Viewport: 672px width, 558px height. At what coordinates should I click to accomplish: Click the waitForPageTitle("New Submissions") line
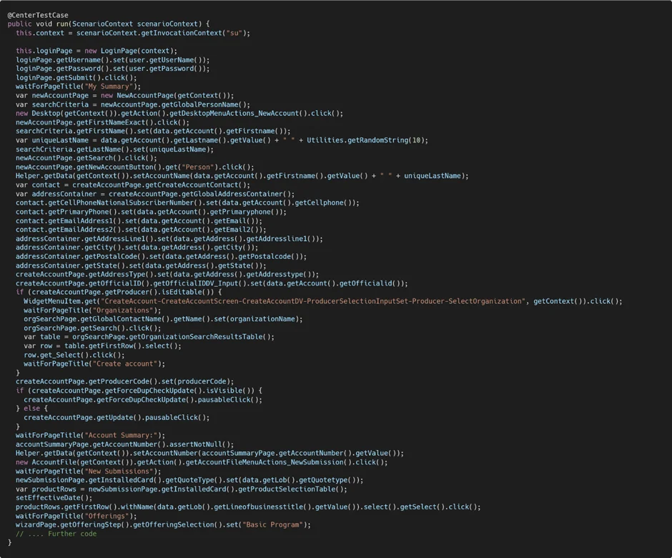[88, 471]
